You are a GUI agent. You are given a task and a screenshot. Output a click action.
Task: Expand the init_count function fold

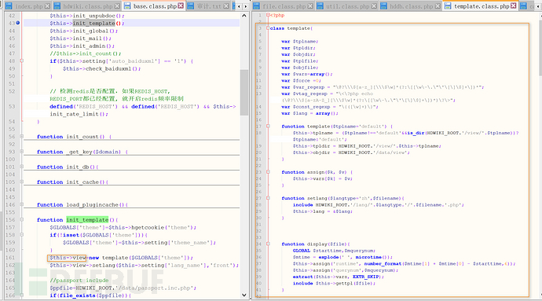(x=21, y=136)
